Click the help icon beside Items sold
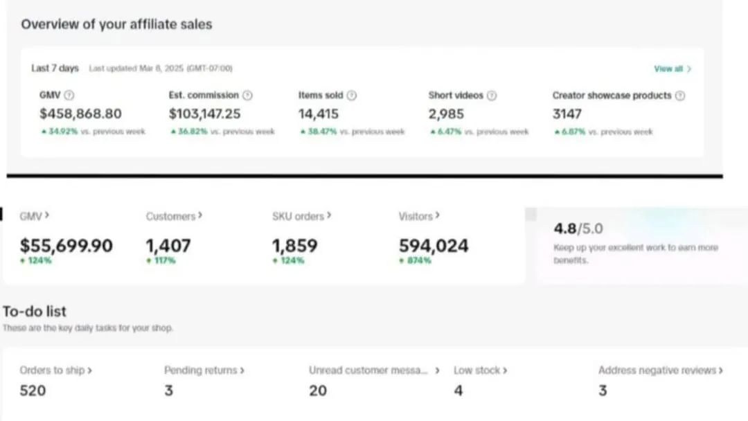748x421 pixels. tap(352, 96)
